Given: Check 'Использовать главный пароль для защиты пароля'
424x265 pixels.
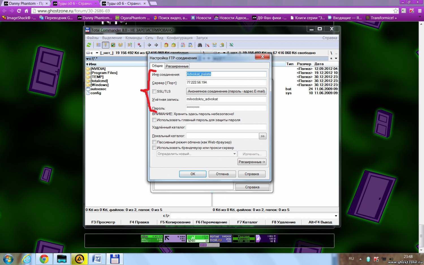Looking at the screenshot, I should coord(154,120).
